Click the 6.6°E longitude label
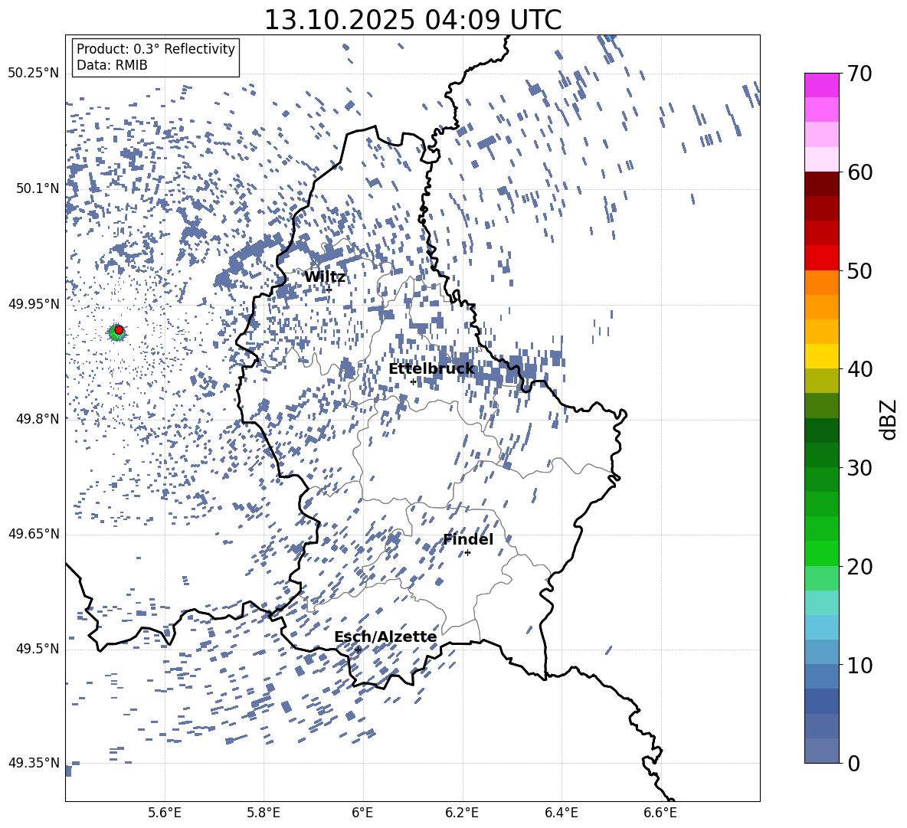Screen dimensions: 907x828 click(660, 813)
